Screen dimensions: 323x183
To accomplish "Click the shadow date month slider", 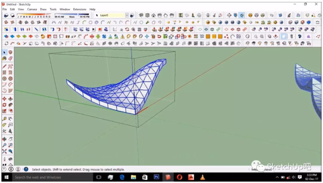I will [34, 16].
